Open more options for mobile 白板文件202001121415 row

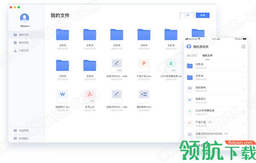(243, 136)
